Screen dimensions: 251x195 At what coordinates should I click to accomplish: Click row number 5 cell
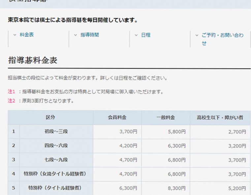pos(14,188)
